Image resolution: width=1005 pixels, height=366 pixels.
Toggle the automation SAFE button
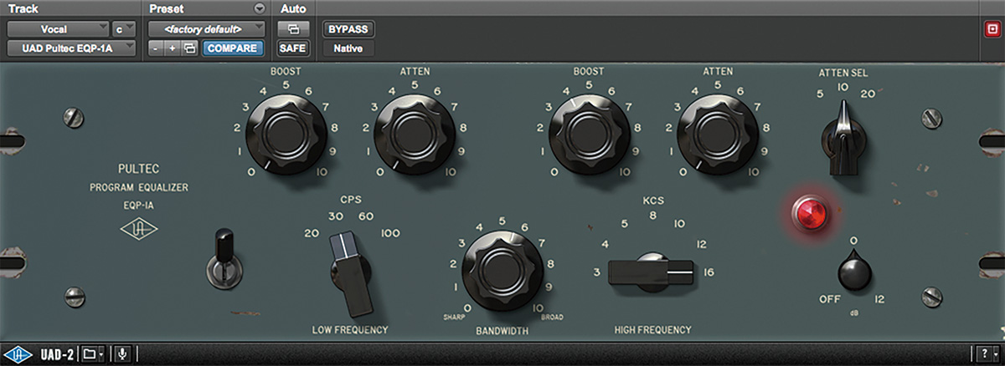click(293, 48)
